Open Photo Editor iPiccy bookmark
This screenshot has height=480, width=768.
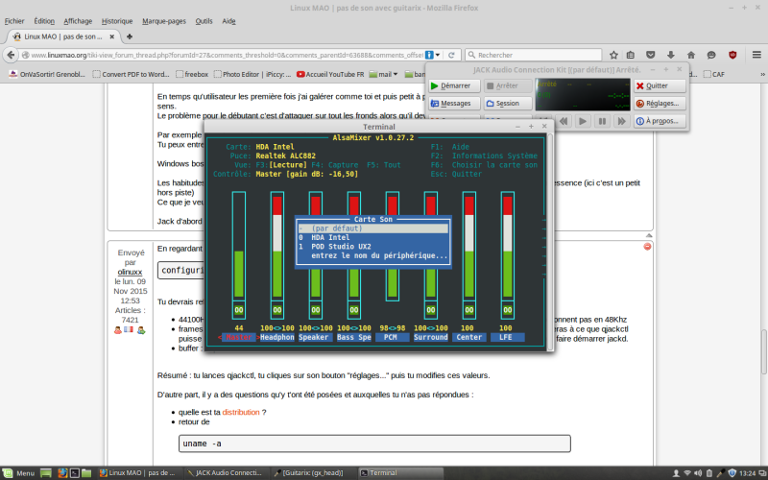point(252,75)
